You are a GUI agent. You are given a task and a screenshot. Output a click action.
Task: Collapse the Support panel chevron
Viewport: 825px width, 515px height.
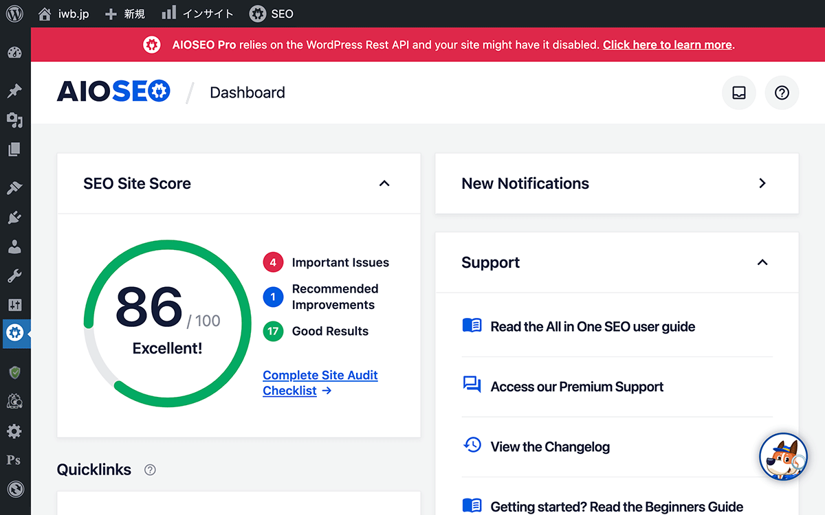pyautogui.click(x=762, y=262)
